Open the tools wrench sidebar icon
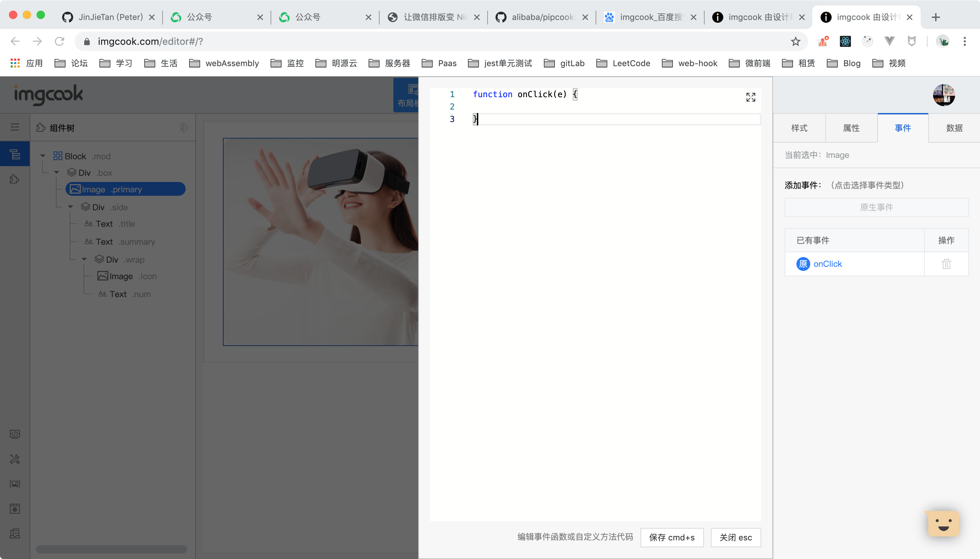The height and width of the screenshot is (559, 980). [x=14, y=459]
